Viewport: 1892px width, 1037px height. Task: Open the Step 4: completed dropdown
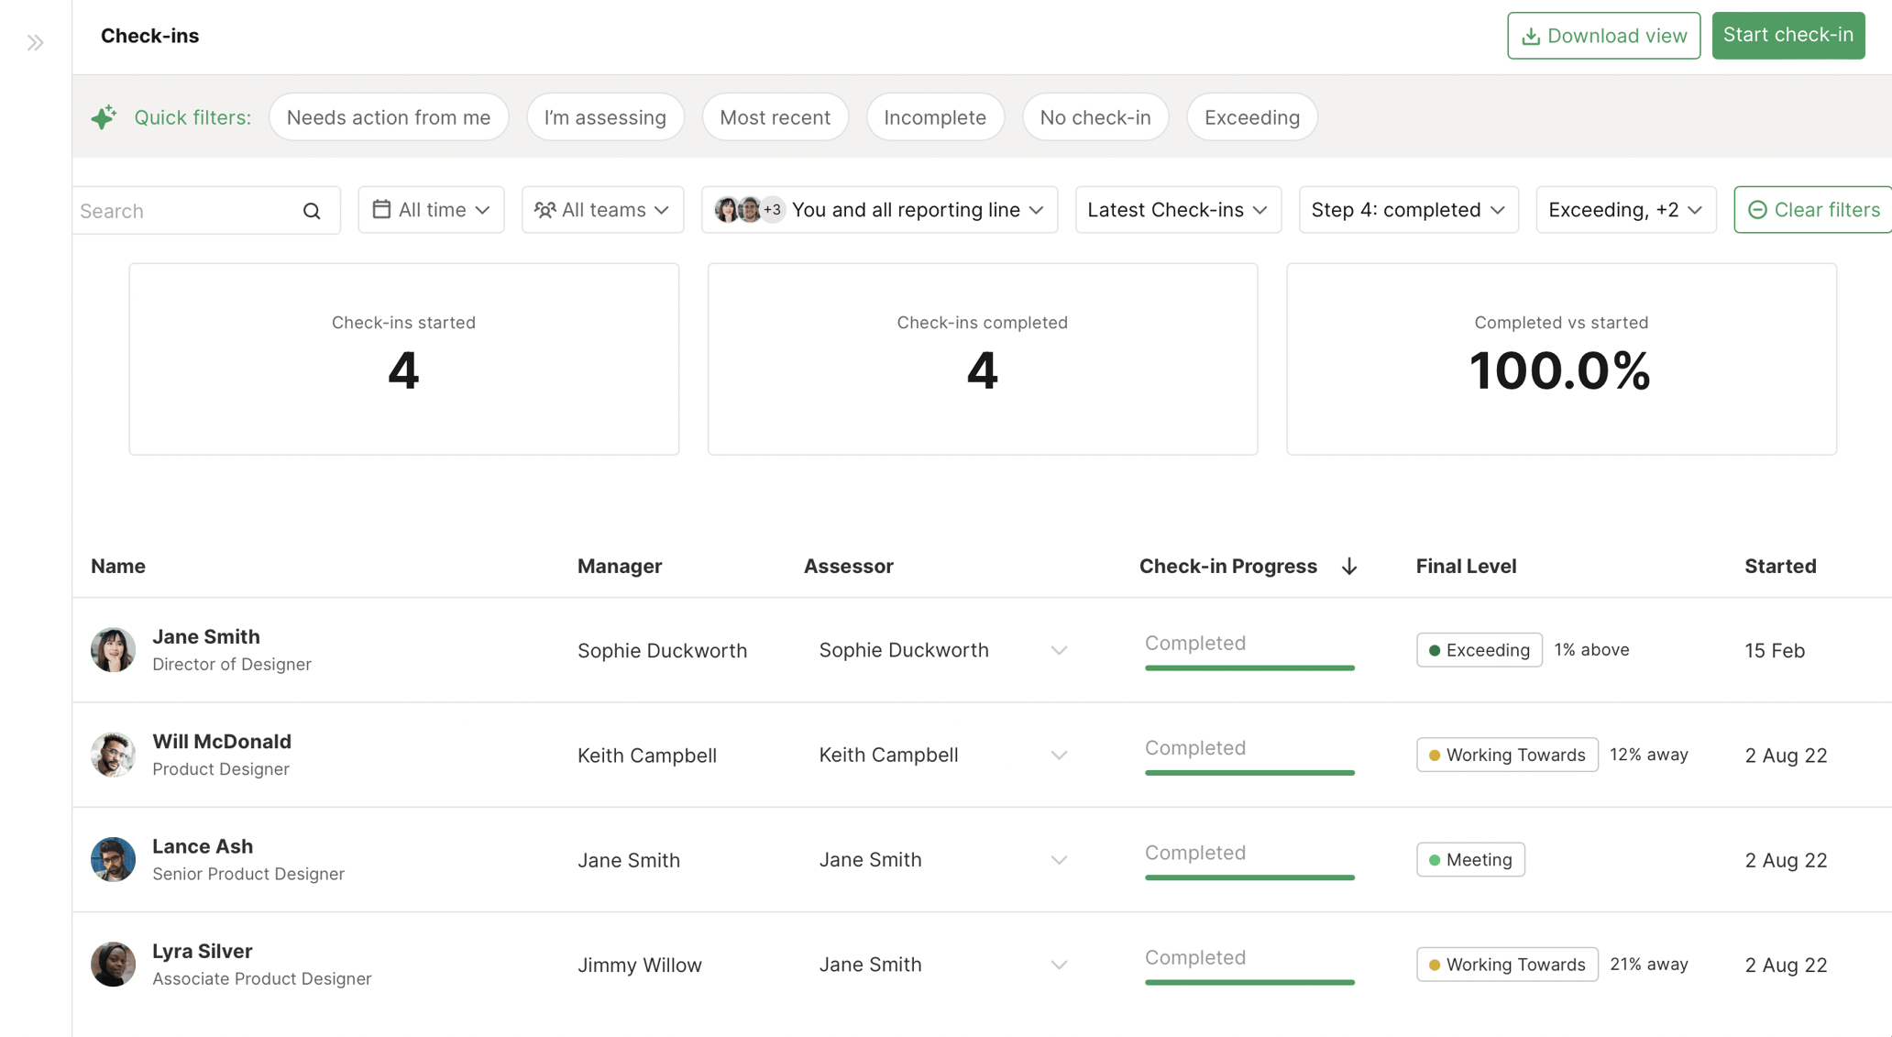(x=1407, y=210)
